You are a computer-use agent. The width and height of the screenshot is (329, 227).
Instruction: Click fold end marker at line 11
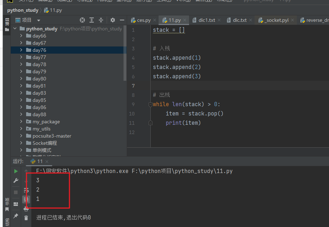click(x=150, y=123)
